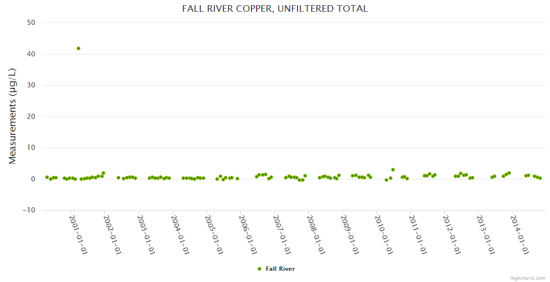Open the Highcharts.com credit link
This screenshot has height=282, width=550.
[527, 278]
